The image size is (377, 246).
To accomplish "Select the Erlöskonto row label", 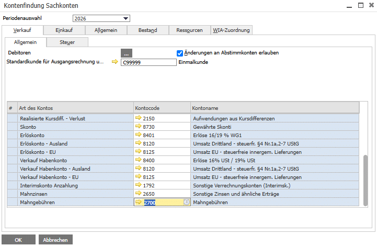I will [x=32, y=135].
